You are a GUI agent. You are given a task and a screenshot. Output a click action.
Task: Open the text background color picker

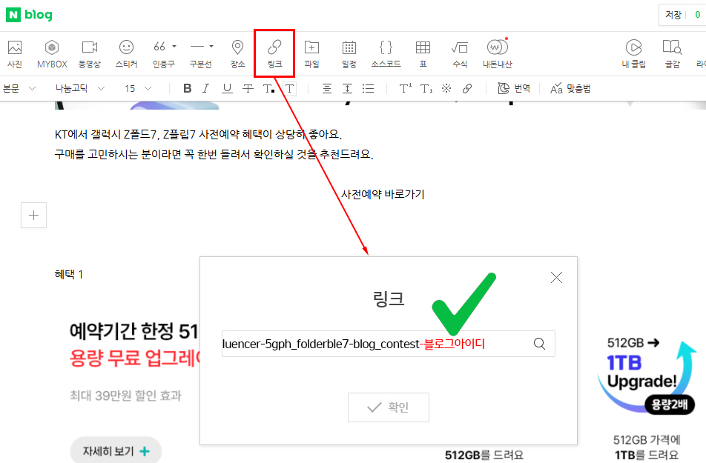point(289,89)
